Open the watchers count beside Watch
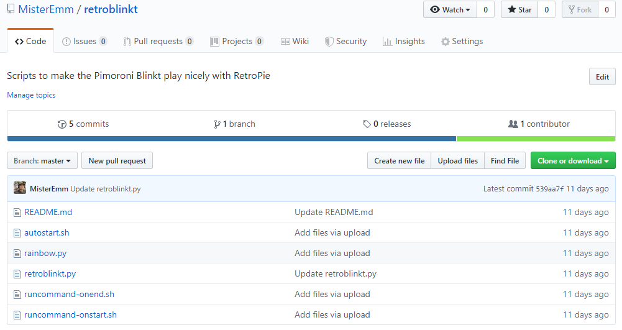The width and height of the screenshot is (622, 330). [485, 9]
